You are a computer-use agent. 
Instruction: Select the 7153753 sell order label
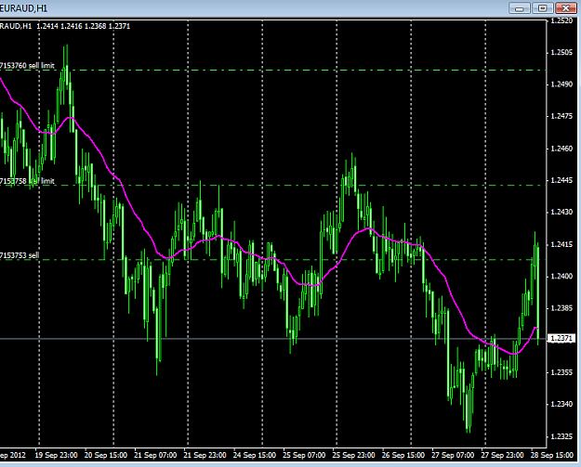20,255
